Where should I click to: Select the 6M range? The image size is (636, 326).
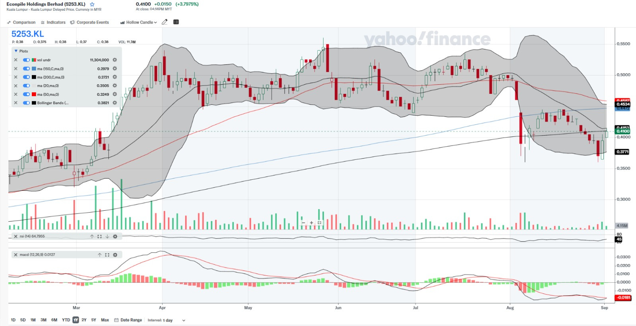tap(54, 320)
